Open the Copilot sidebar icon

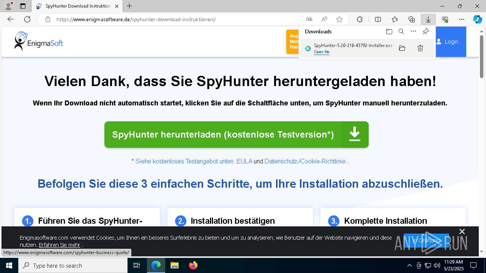coord(477,19)
